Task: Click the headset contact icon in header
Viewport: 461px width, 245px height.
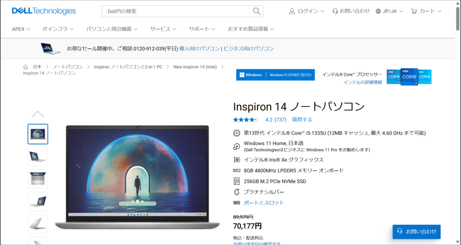Action: point(335,11)
